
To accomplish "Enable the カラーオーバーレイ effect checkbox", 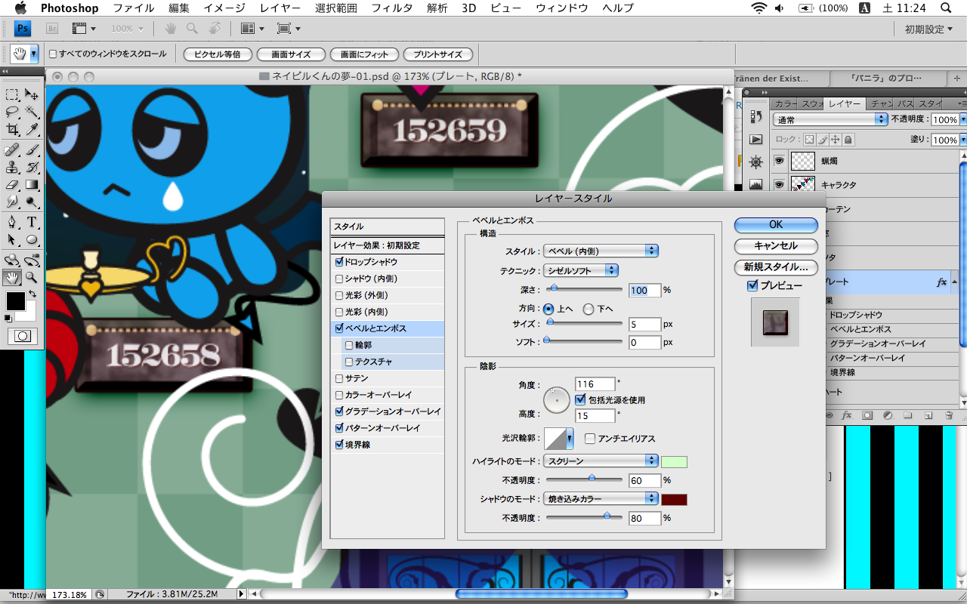I will pyautogui.click(x=339, y=395).
